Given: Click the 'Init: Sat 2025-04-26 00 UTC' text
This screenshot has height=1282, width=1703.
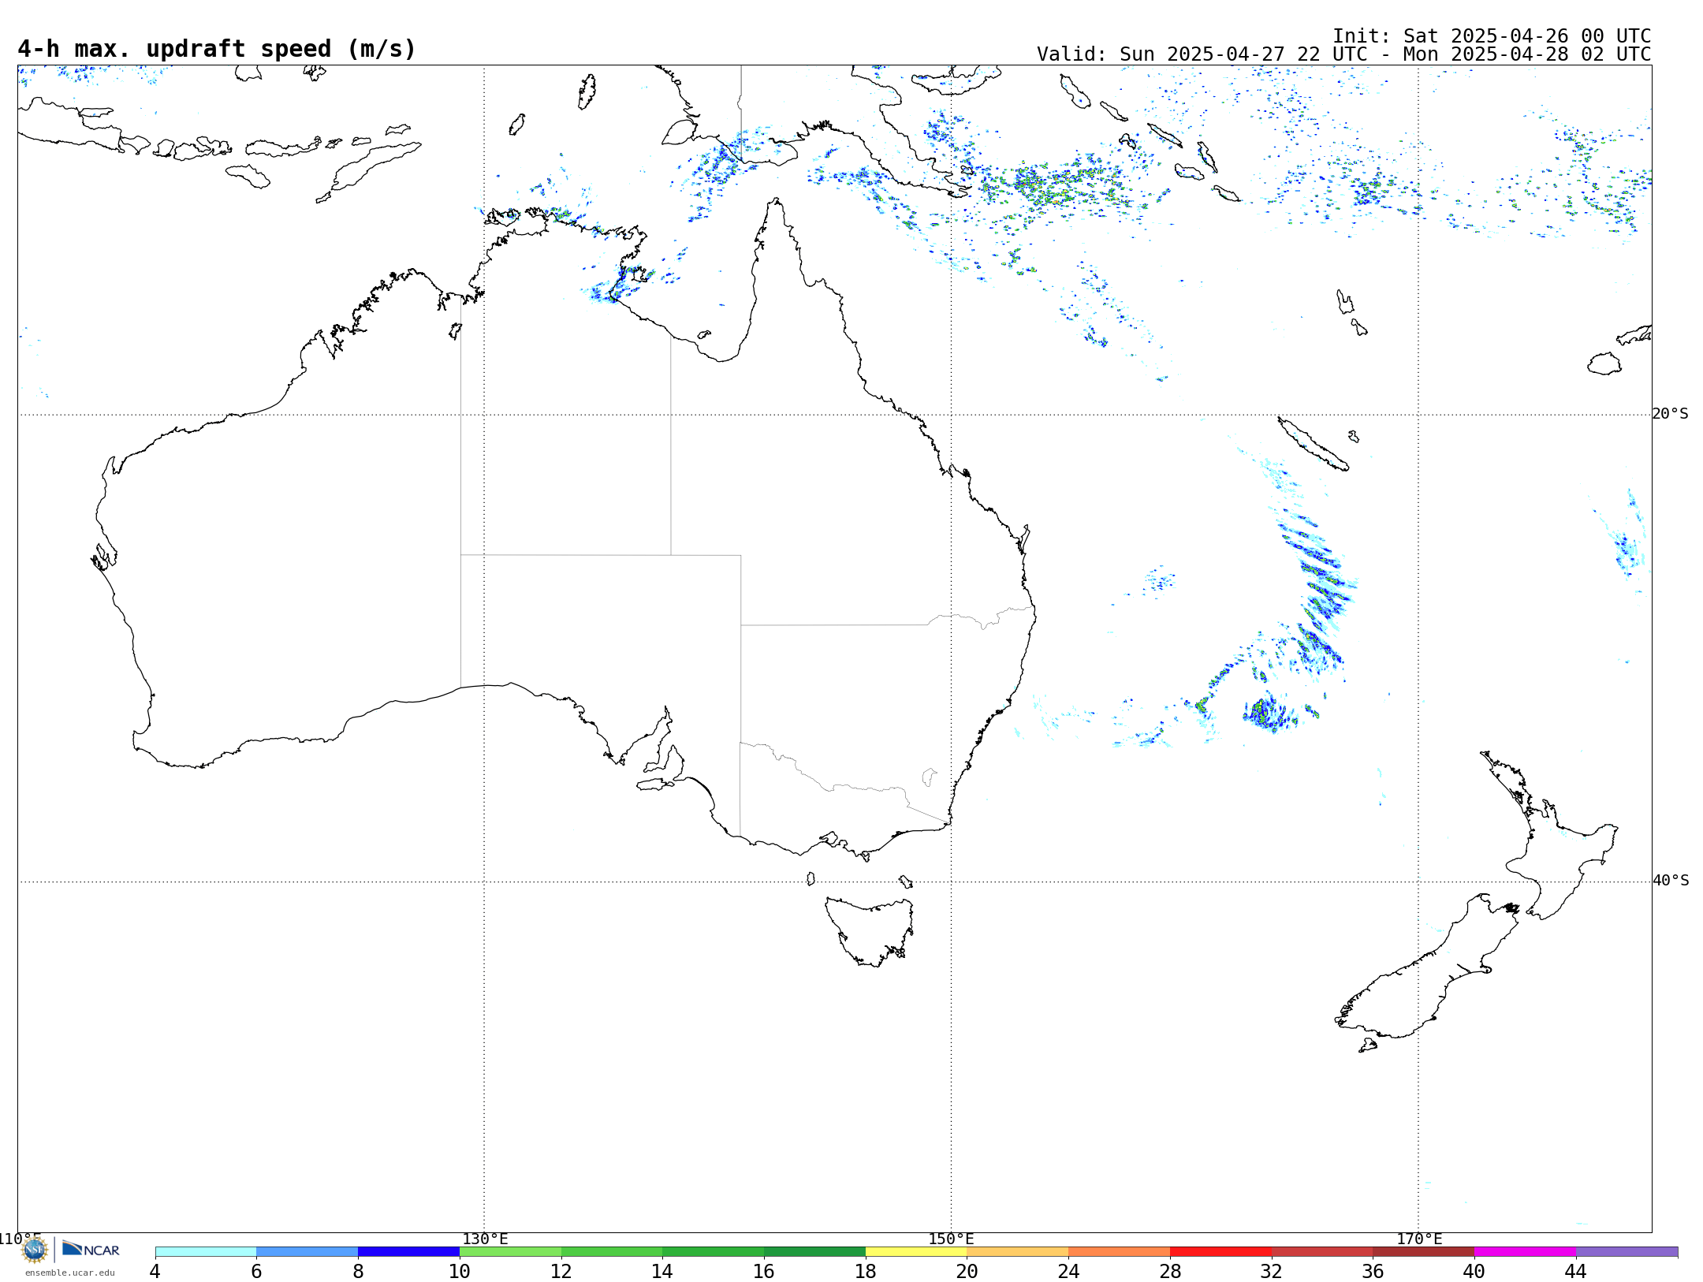Looking at the screenshot, I should 1492,36.
